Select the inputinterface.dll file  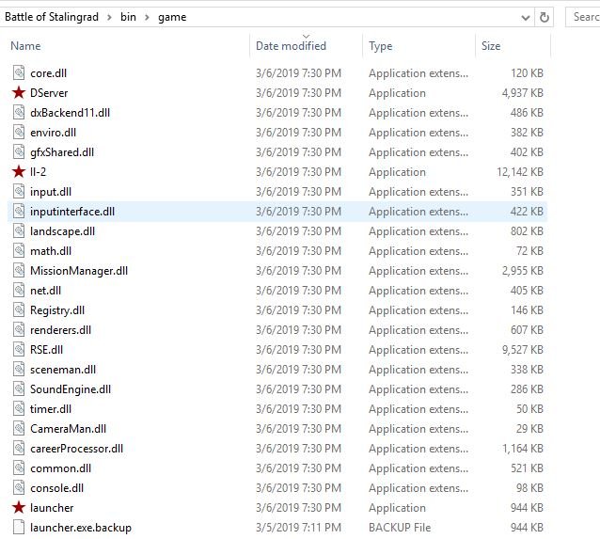coord(72,212)
